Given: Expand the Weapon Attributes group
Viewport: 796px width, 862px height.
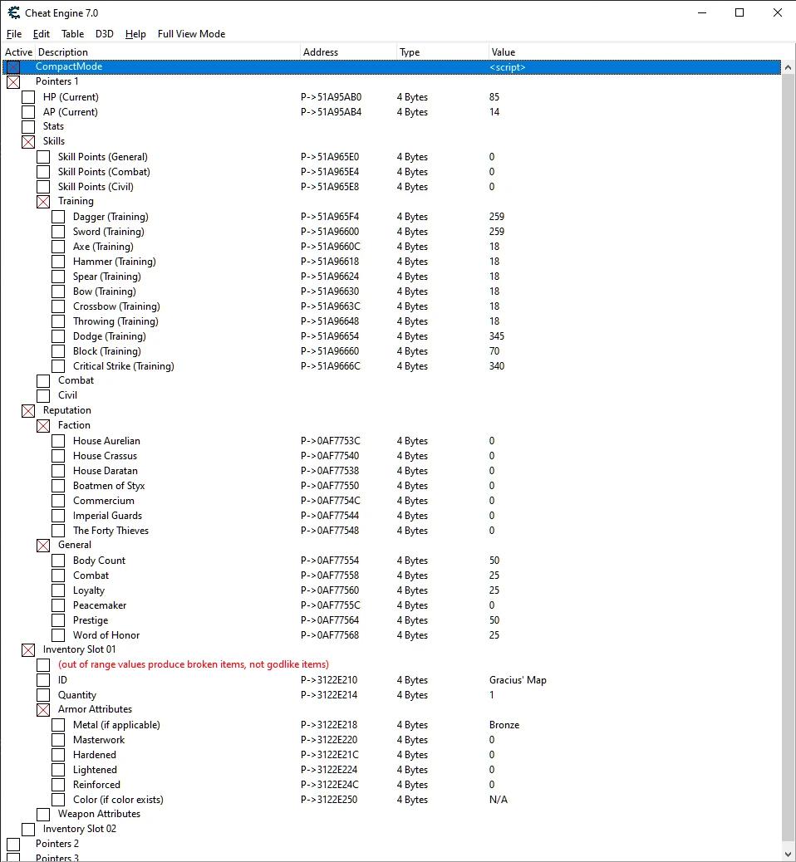Looking at the screenshot, I should click(43, 814).
